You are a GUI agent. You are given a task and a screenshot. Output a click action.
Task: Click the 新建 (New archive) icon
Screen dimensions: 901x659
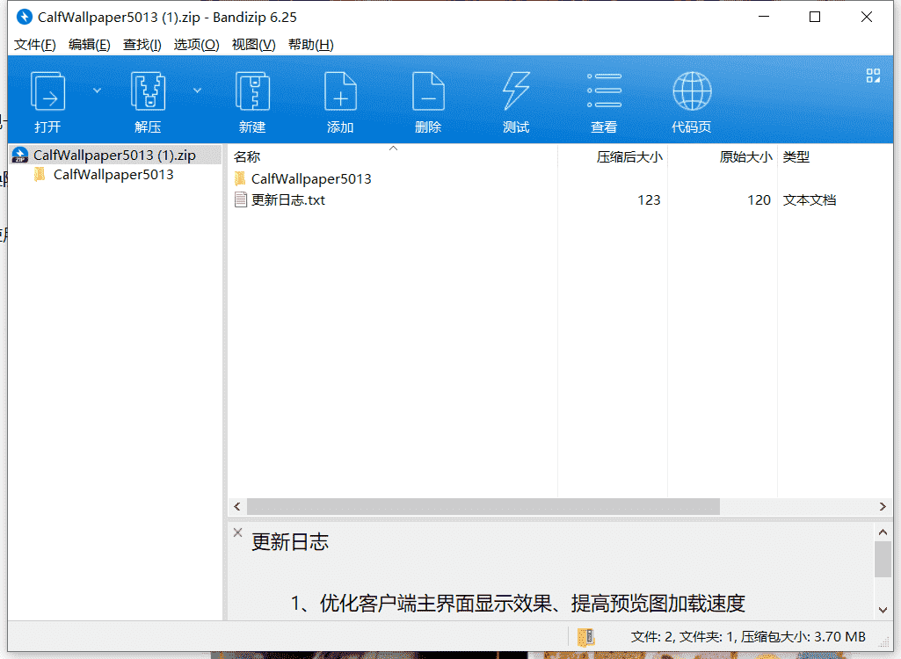pos(253,91)
